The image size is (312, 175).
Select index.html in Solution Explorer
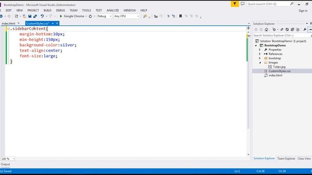[x=275, y=75]
